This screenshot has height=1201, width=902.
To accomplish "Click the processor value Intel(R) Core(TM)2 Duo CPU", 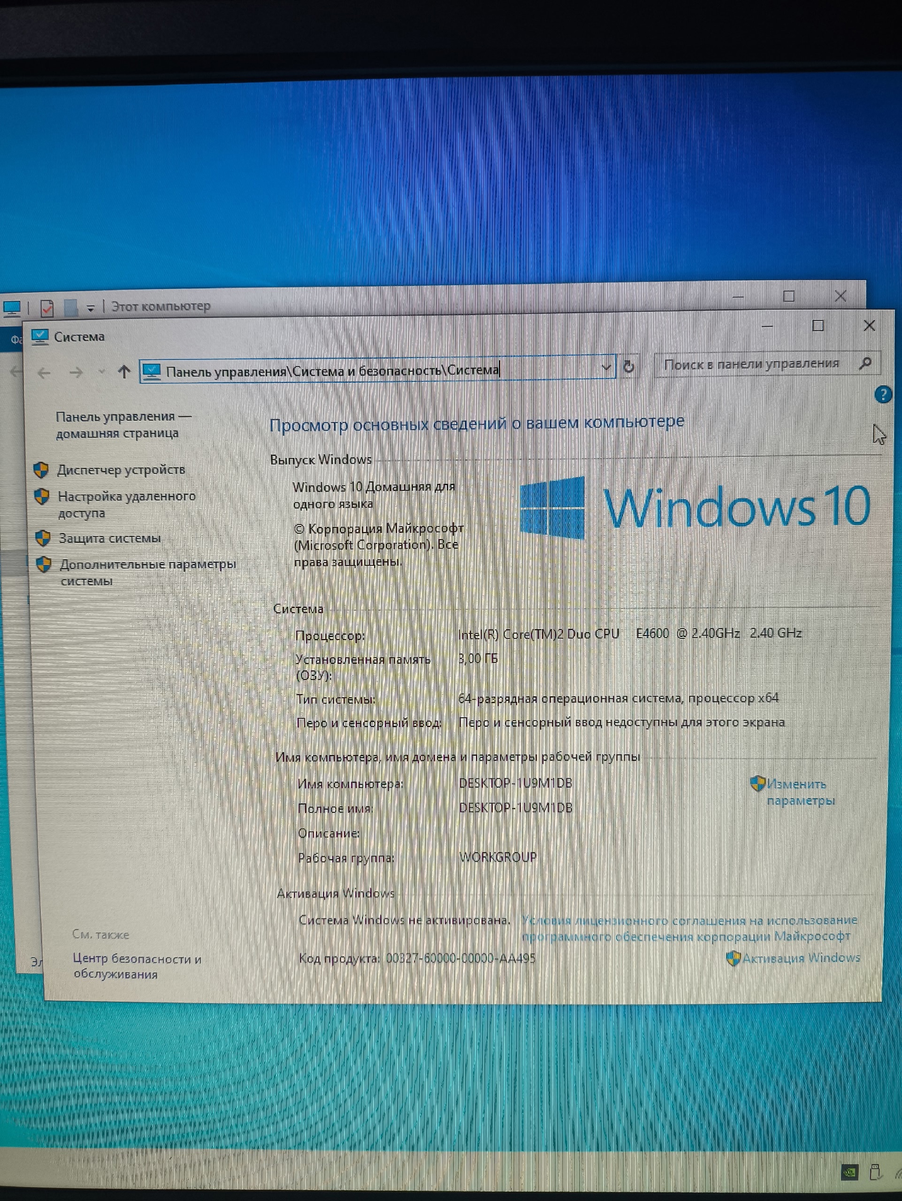I will (630, 634).
